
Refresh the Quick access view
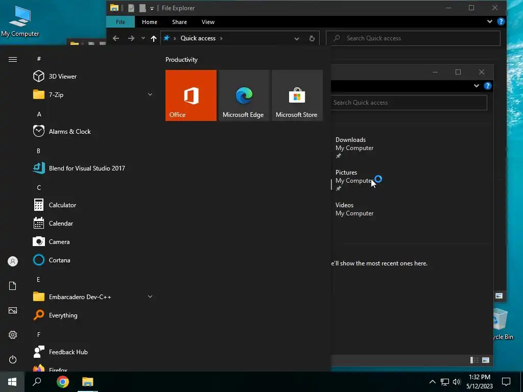[312, 38]
